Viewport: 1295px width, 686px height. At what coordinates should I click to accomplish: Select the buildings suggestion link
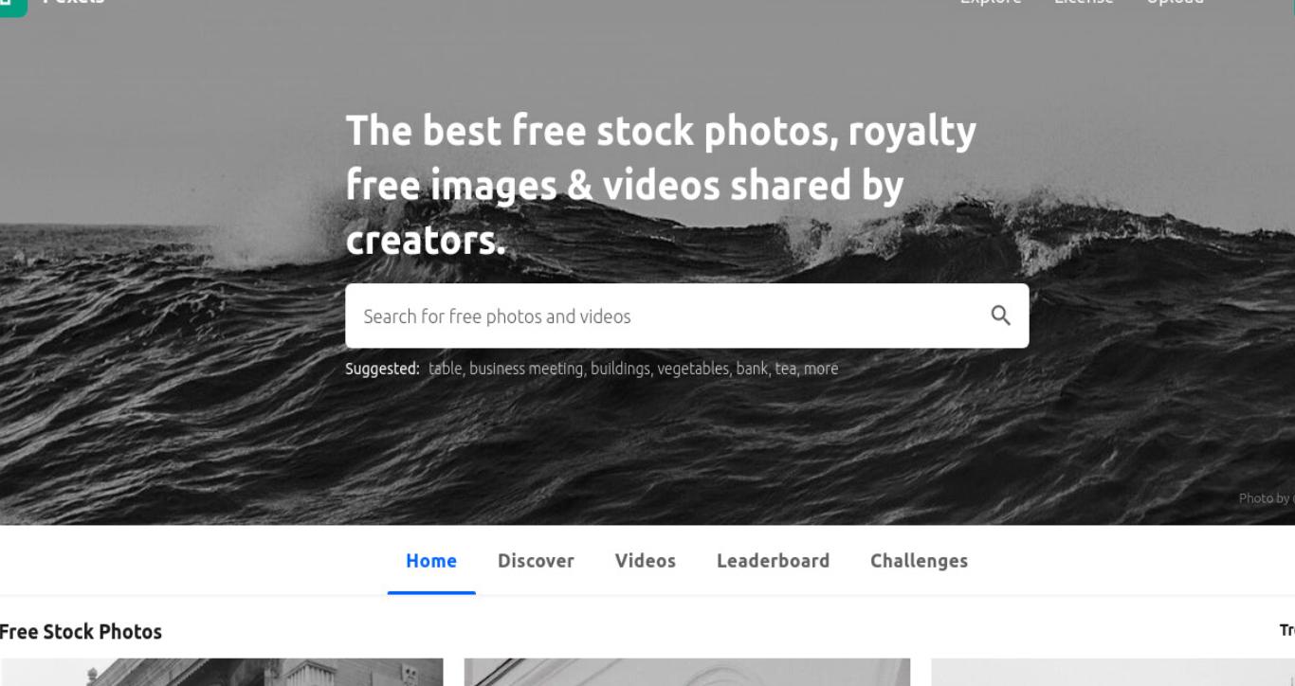point(620,369)
